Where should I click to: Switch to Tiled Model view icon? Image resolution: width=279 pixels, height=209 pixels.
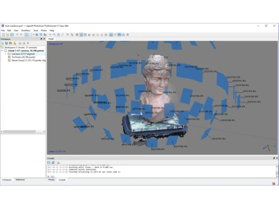click(106, 35)
